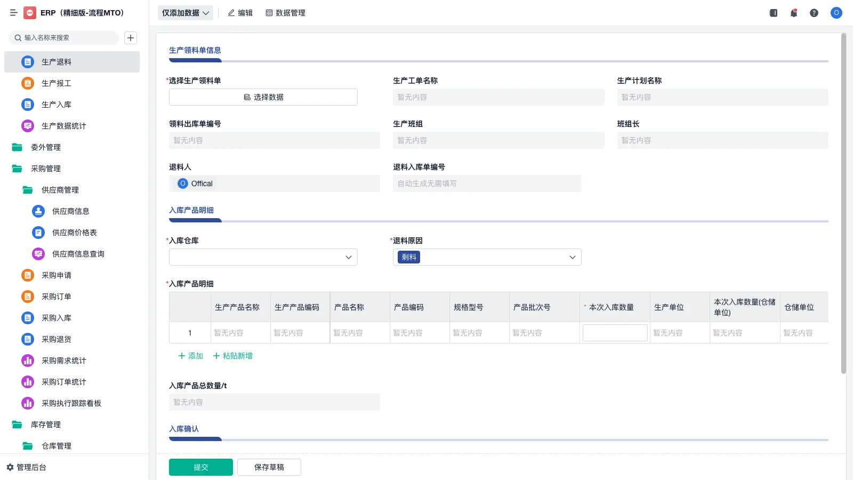The image size is (853, 480).
Task: Open the 仓库管理 folder entry
Action: (x=57, y=446)
